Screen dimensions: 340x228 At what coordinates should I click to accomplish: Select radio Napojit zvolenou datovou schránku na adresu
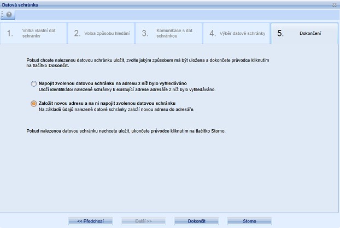click(x=33, y=83)
